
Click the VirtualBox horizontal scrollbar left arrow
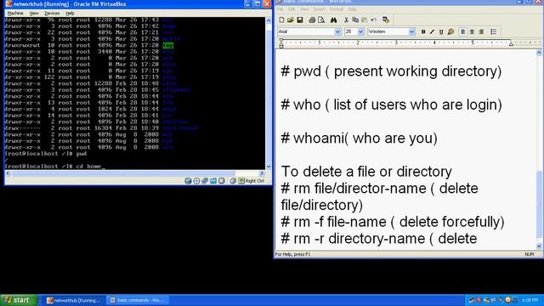coord(8,173)
